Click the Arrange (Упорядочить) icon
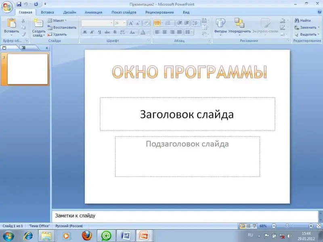This screenshot has height=242, width=323. pos(239,23)
